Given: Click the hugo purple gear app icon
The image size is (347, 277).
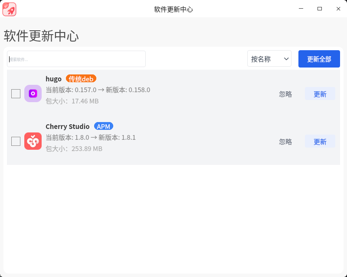Looking at the screenshot, I should (x=33, y=93).
